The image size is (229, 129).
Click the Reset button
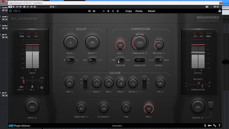pyautogui.click(x=151, y=11)
